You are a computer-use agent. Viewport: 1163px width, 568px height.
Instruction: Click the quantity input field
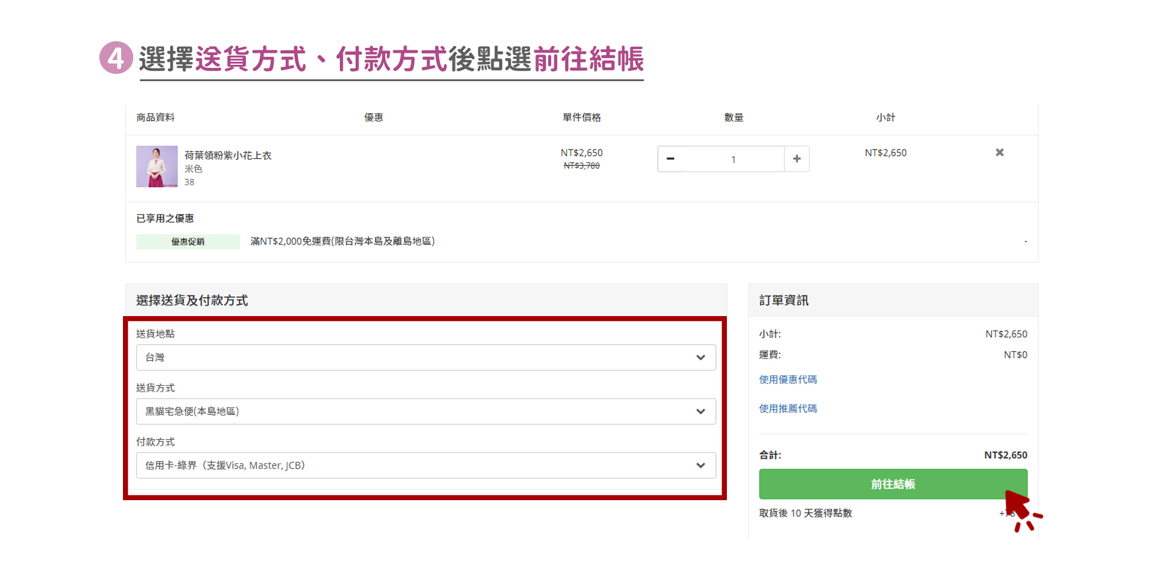coord(733,159)
